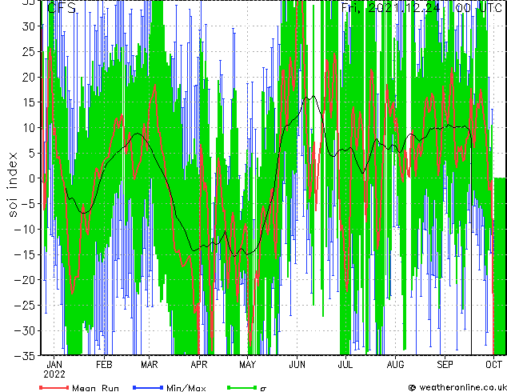Click the y-axis value 5
Screen dimensions: 507x392
click(x=32, y=153)
